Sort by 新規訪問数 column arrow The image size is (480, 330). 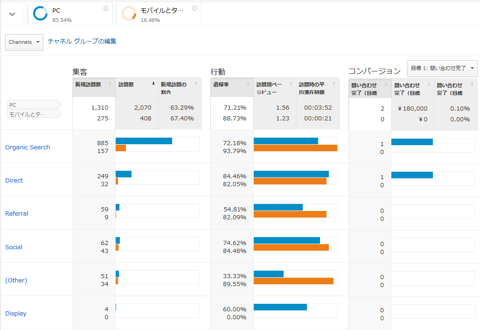110,84
